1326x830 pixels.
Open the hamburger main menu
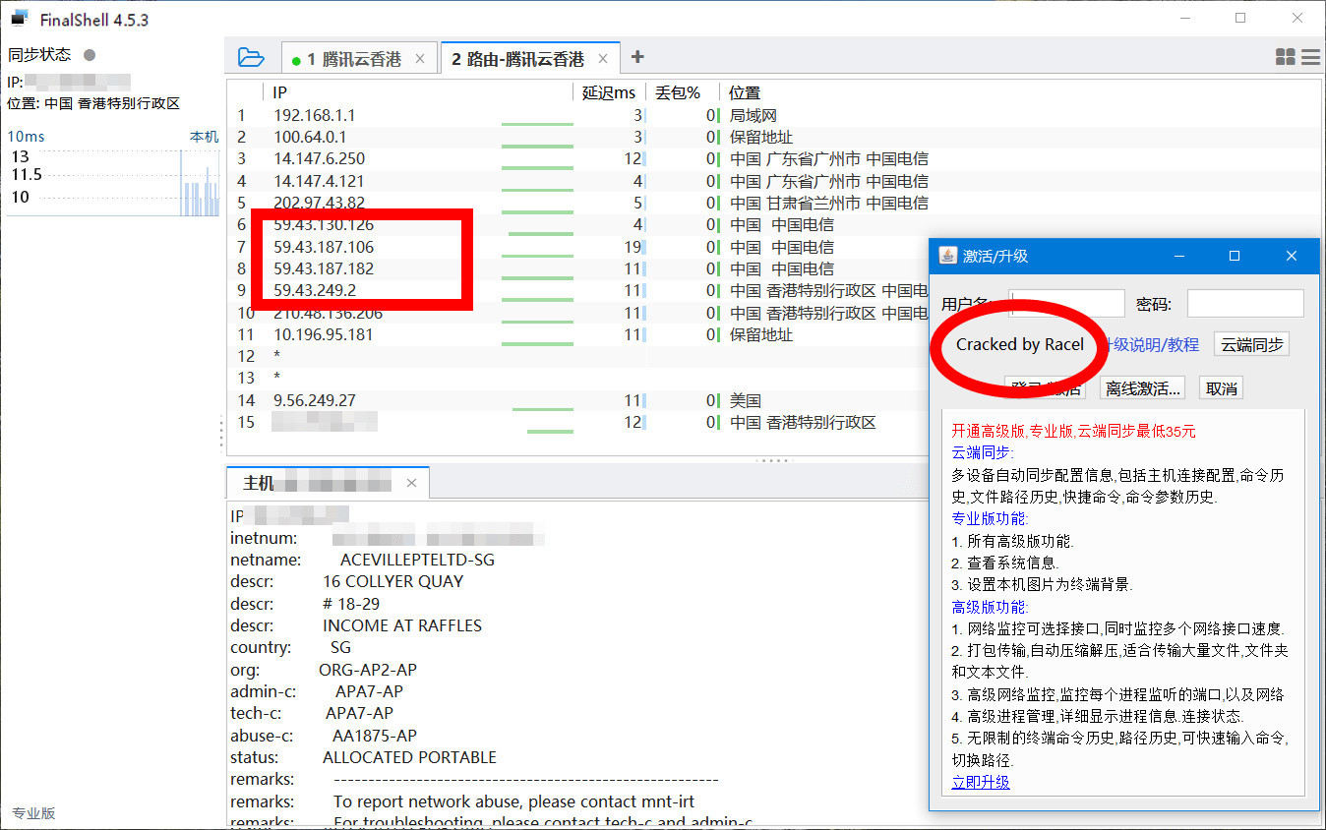(1310, 58)
